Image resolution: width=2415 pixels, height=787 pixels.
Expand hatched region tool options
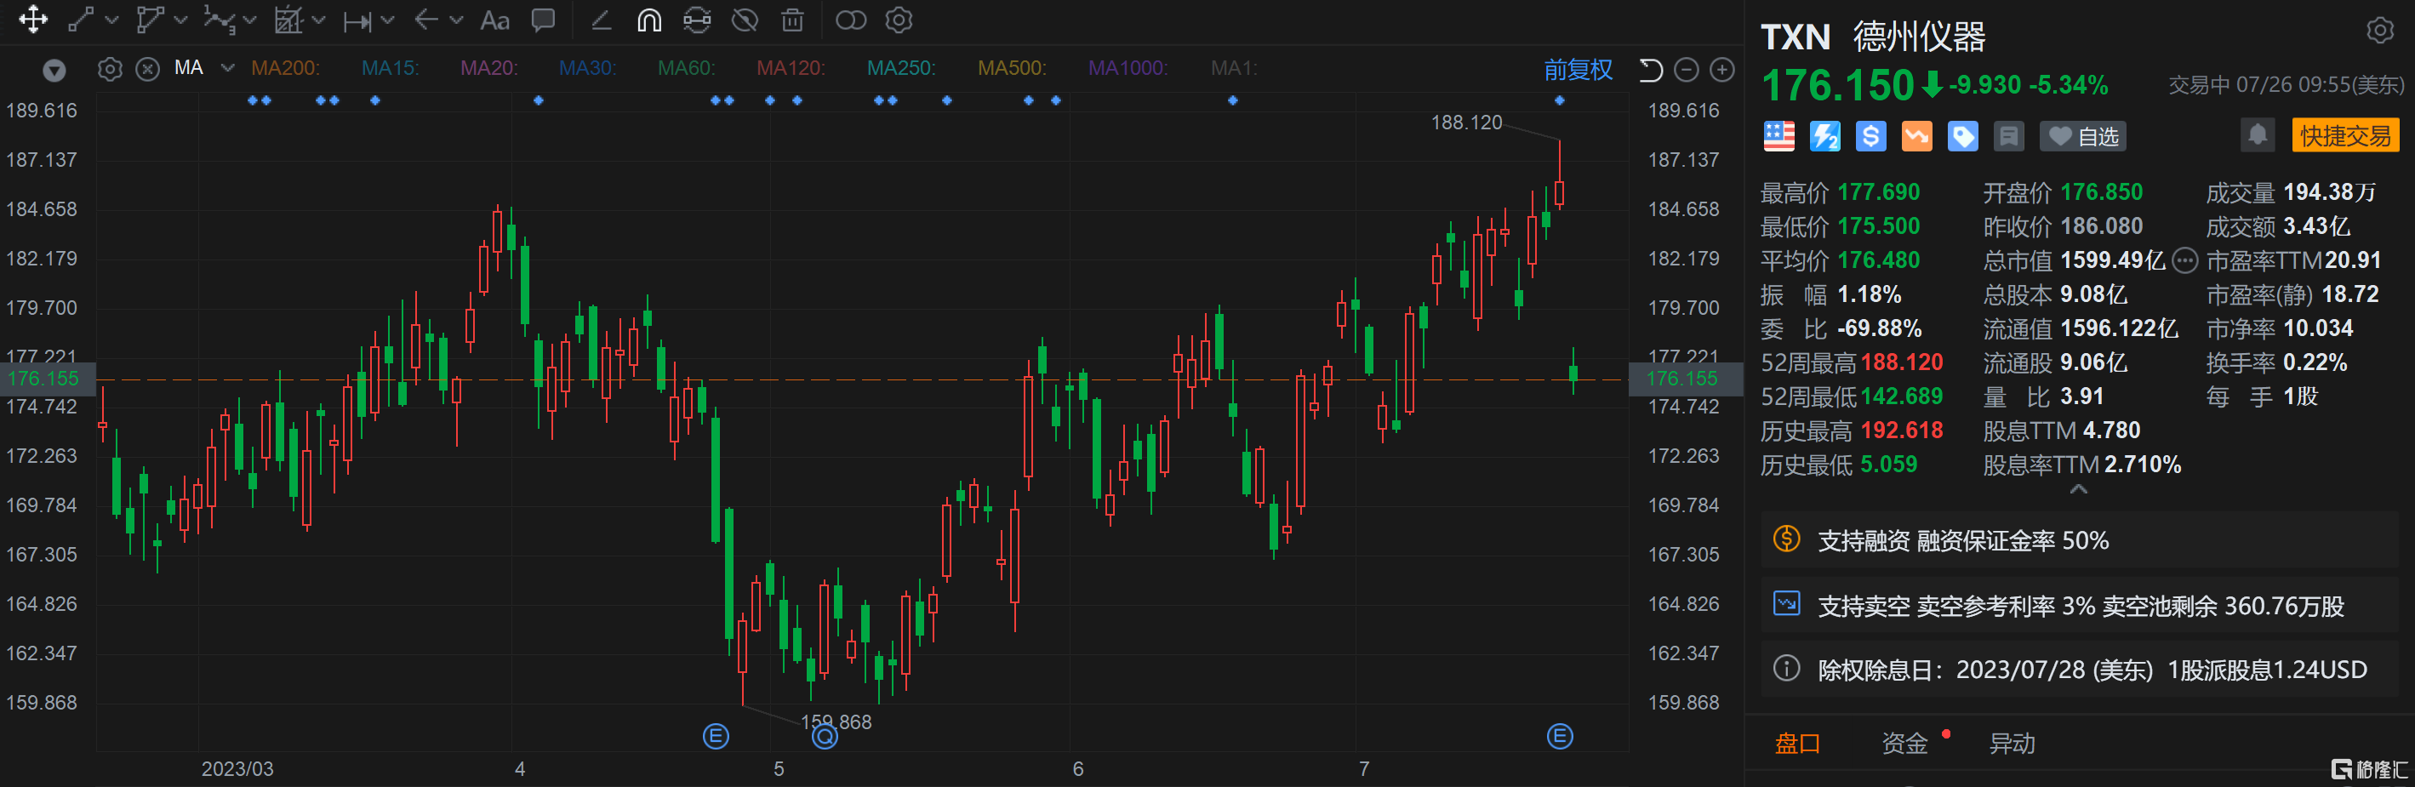tap(319, 20)
